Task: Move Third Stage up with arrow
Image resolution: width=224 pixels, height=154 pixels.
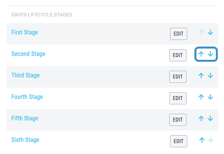Action: coord(201,75)
